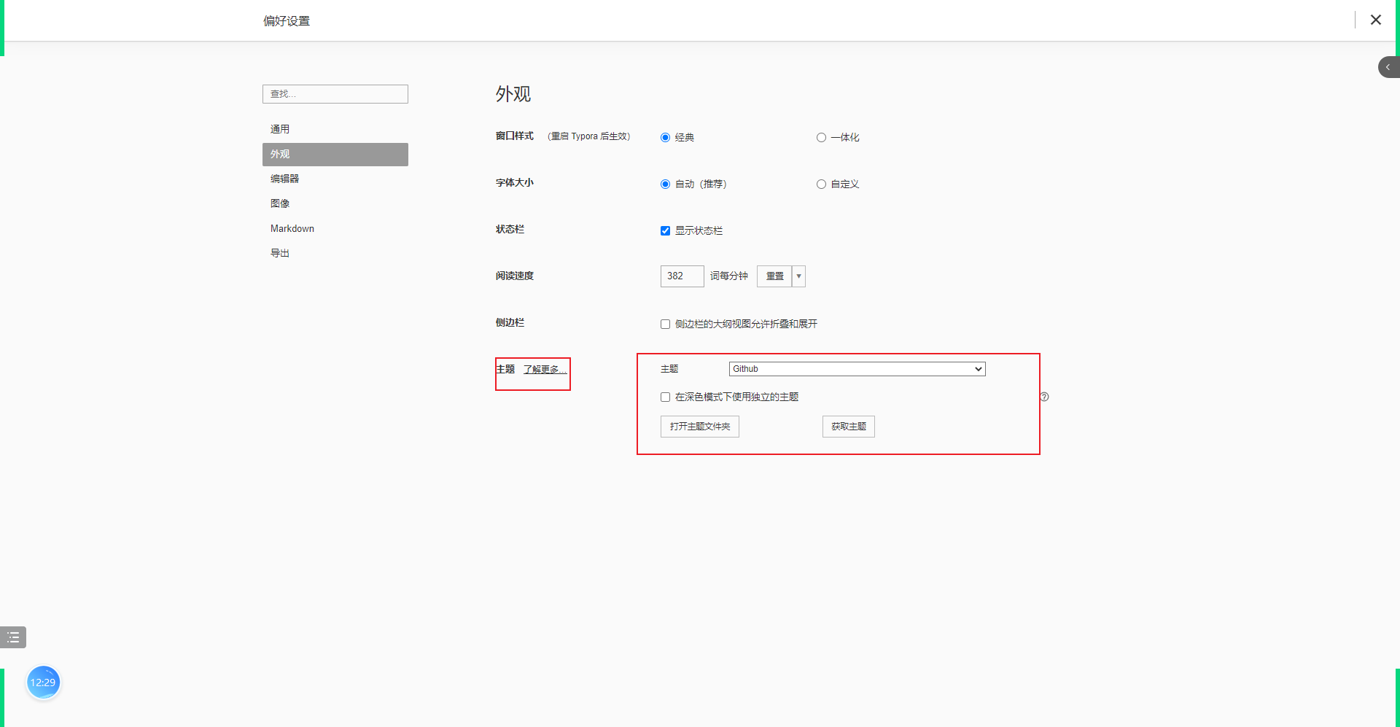Select 经典 window style
Image resolution: width=1400 pixels, height=727 pixels.
coord(665,138)
